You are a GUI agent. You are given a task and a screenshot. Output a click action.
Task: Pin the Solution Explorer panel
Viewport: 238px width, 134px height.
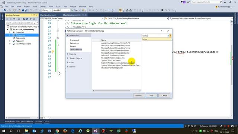[34, 15]
